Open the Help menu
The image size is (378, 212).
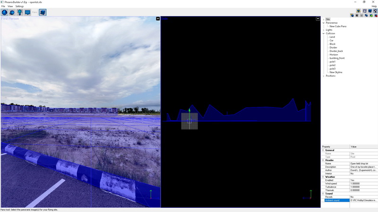(374, 6)
